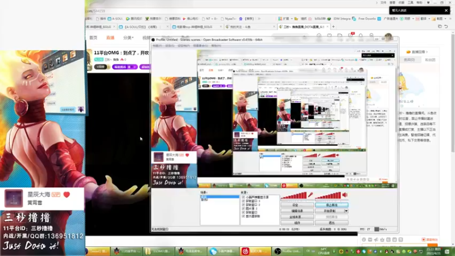
Task: Click the 全域来源 button in OBS
Action: (x=297, y=217)
